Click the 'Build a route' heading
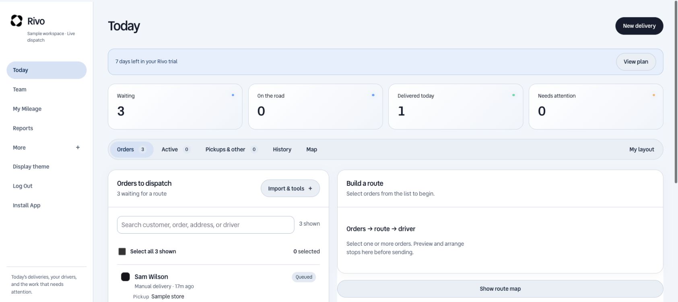The width and height of the screenshot is (678, 302). [365, 183]
